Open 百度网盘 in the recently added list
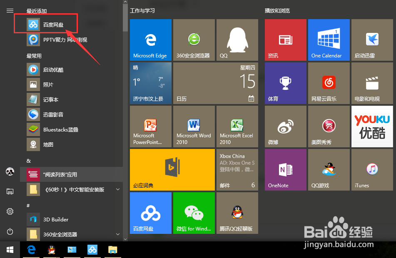This screenshot has height=258, width=396. click(x=72, y=25)
